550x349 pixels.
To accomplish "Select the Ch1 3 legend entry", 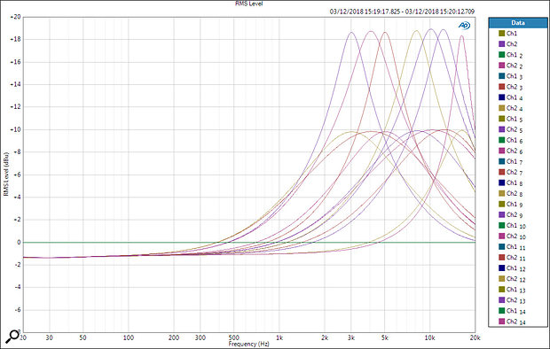I will pyautogui.click(x=511, y=76).
